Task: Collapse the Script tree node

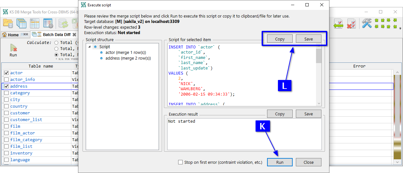Action: (89, 47)
